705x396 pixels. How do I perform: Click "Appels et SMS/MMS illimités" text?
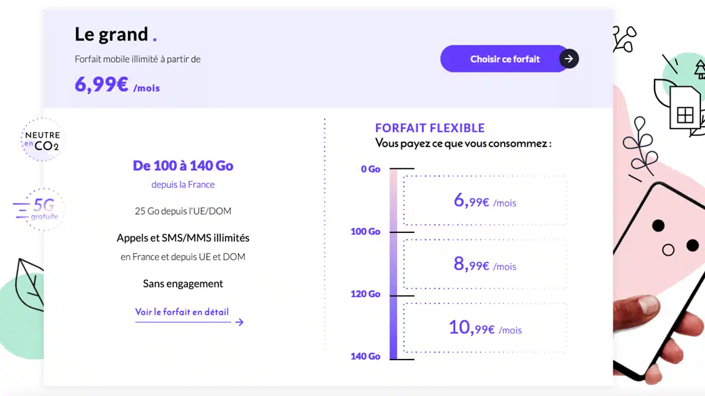(183, 238)
